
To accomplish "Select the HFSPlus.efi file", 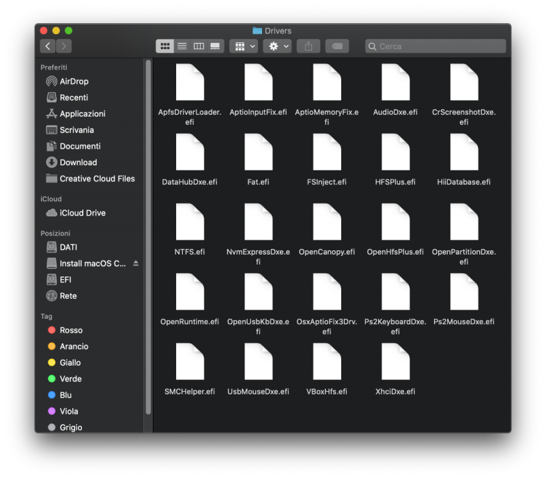I will [x=395, y=160].
